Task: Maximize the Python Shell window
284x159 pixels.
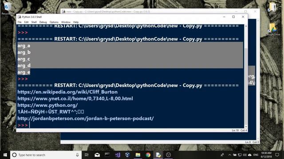Action: [233, 17]
